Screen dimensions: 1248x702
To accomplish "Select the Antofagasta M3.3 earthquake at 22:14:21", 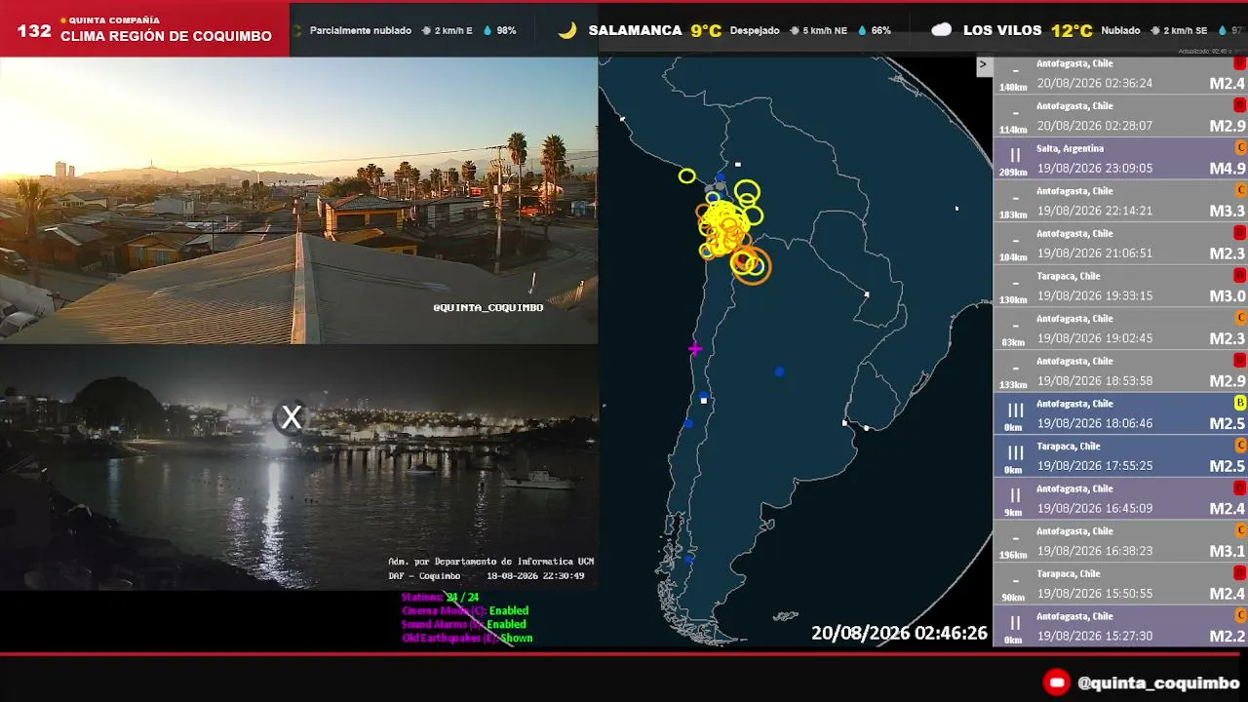I will (x=1120, y=201).
